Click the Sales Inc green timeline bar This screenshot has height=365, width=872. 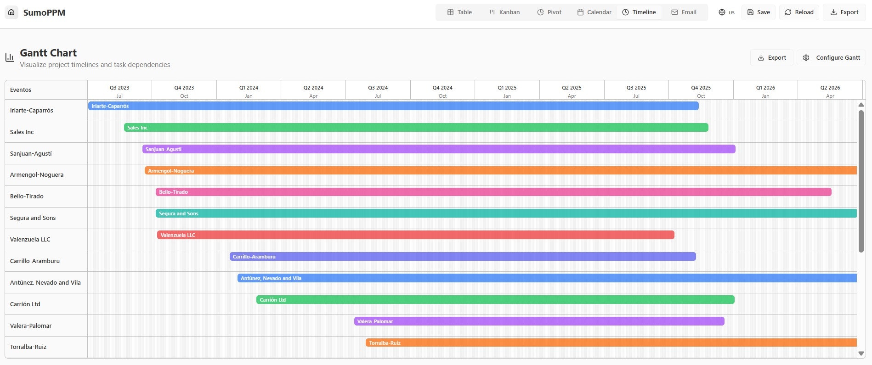click(x=416, y=128)
